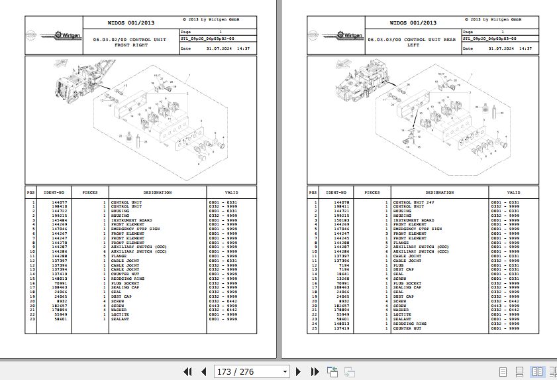Go forward to the next view
The image size is (557, 380).
click(x=350, y=372)
